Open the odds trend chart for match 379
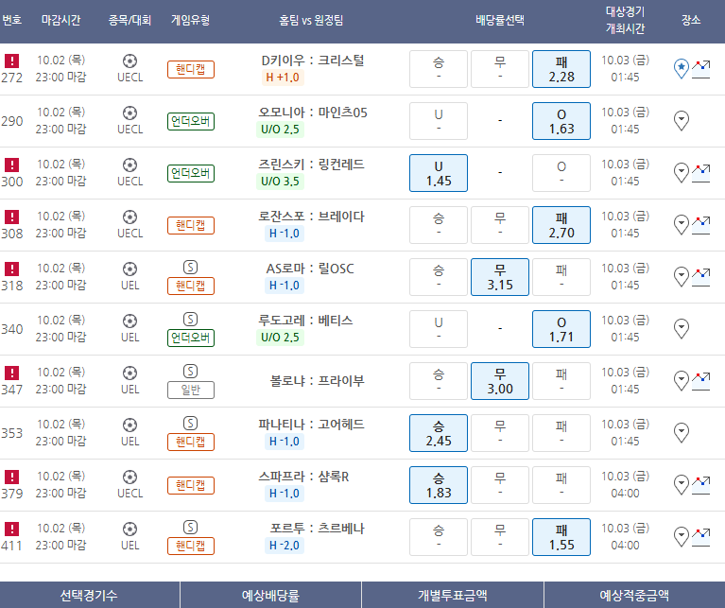Viewport: 725px width, 608px height. pos(701,484)
